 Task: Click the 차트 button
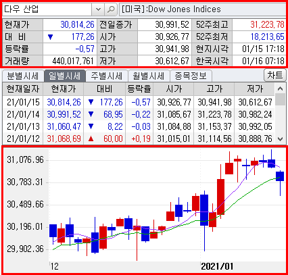click(x=275, y=75)
